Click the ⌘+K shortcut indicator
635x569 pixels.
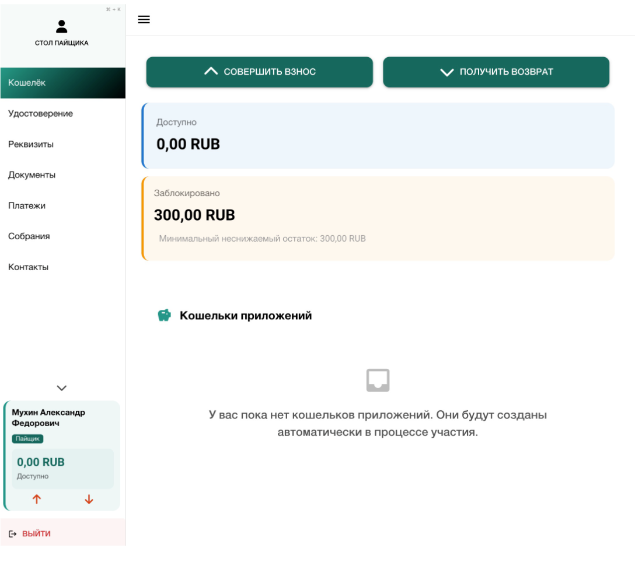(114, 9)
